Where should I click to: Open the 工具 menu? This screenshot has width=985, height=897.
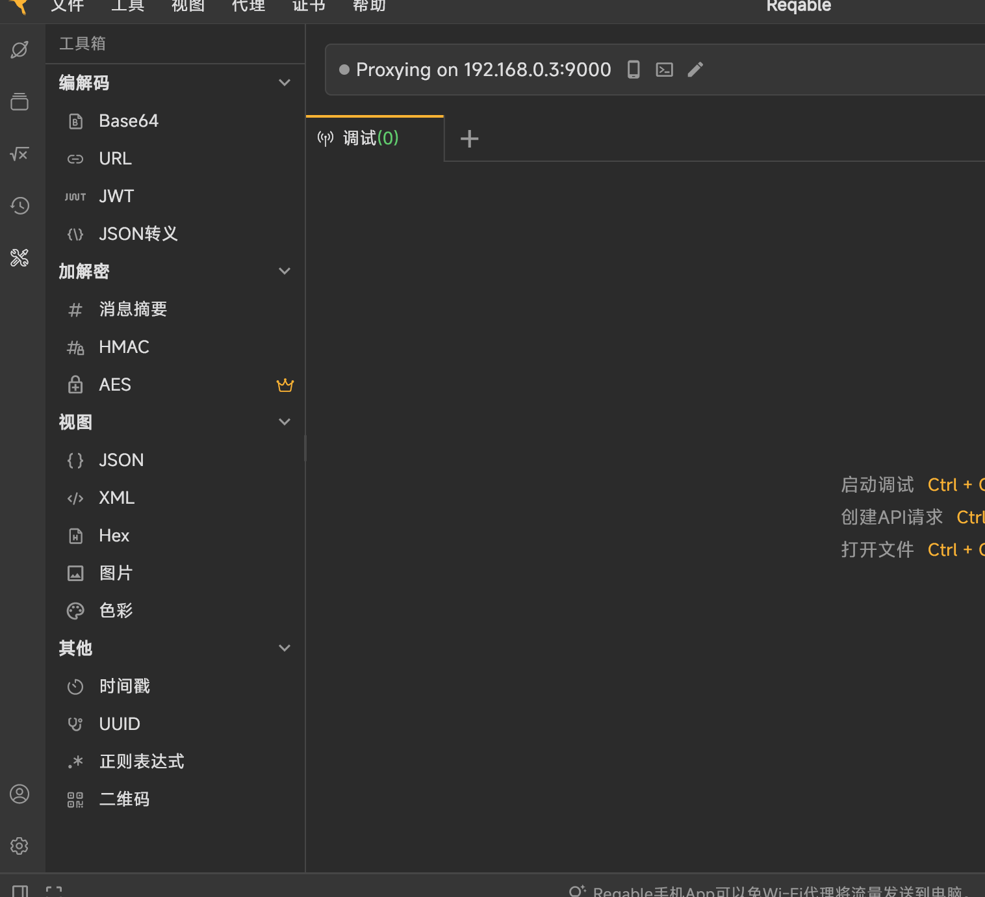[x=127, y=6]
